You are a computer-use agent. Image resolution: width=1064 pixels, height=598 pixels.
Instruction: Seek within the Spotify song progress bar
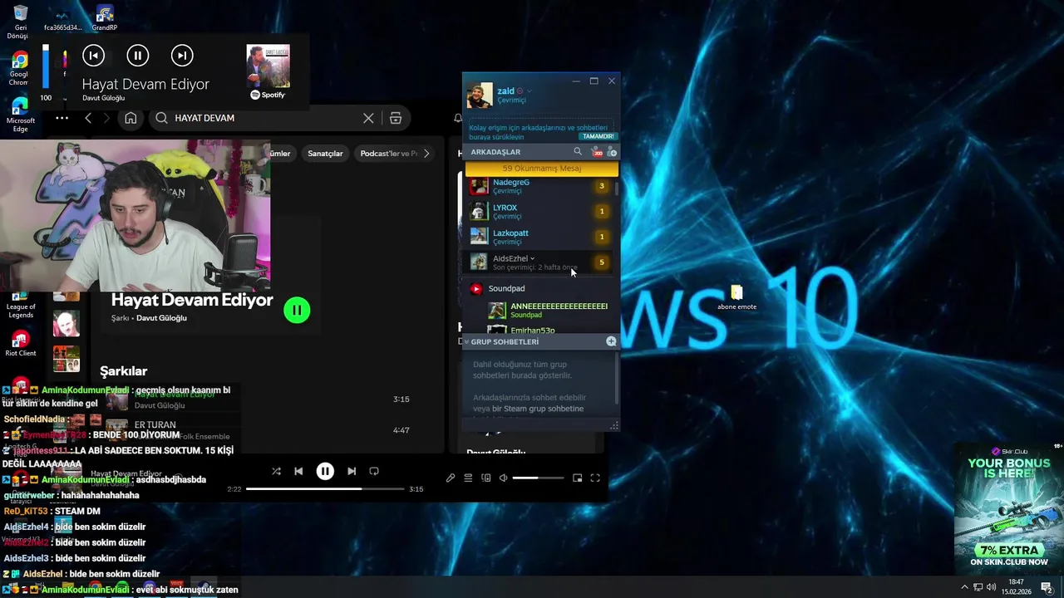324,488
